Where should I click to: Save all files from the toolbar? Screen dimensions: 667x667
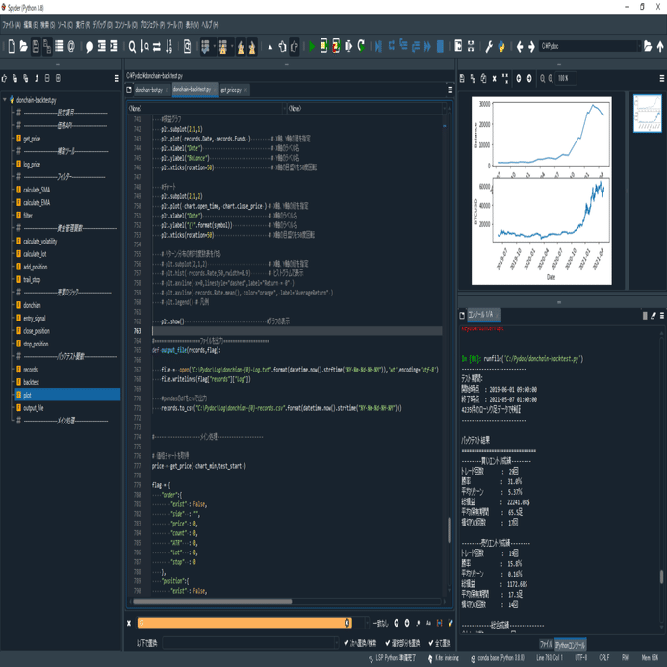tap(47, 46)
